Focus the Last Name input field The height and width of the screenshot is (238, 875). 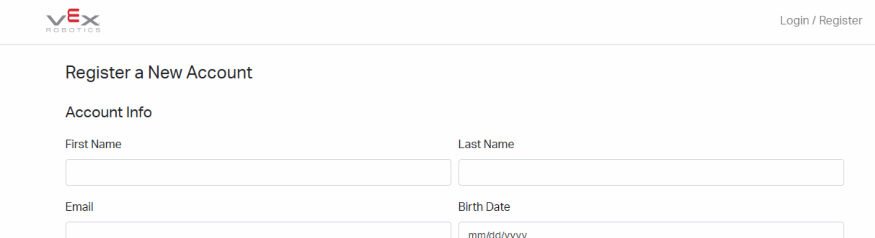[x=651, y=172]
